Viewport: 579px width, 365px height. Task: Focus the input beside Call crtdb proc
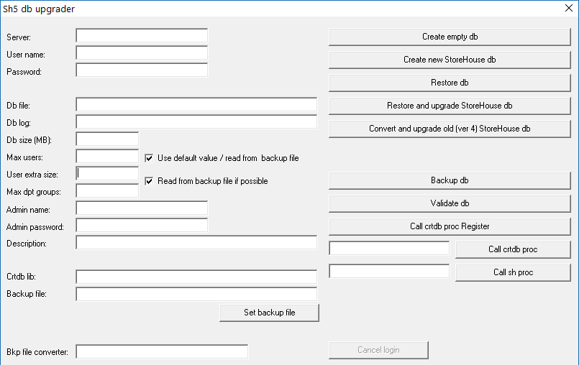click(x=389, y=248)
